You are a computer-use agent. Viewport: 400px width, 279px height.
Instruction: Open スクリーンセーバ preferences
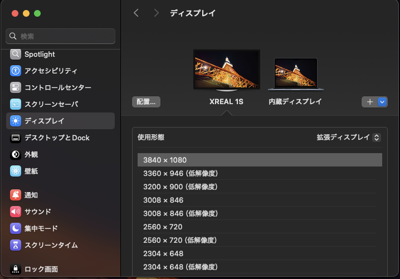[x=60, y=104]
